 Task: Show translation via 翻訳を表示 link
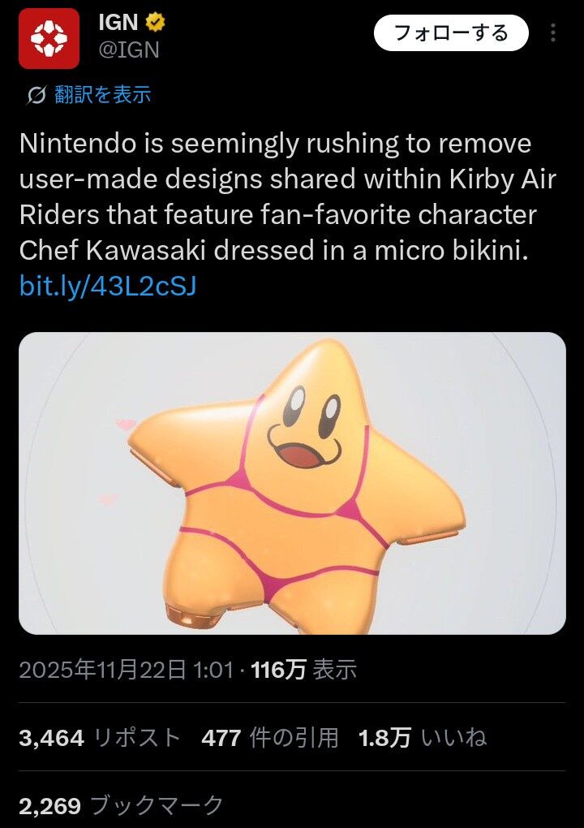(103, 95)
